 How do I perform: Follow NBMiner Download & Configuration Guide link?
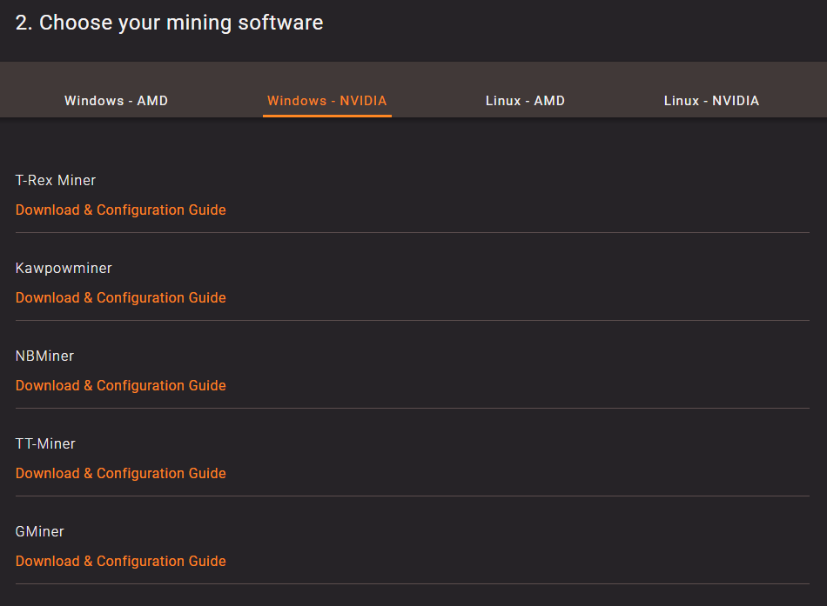click(121, 386)
